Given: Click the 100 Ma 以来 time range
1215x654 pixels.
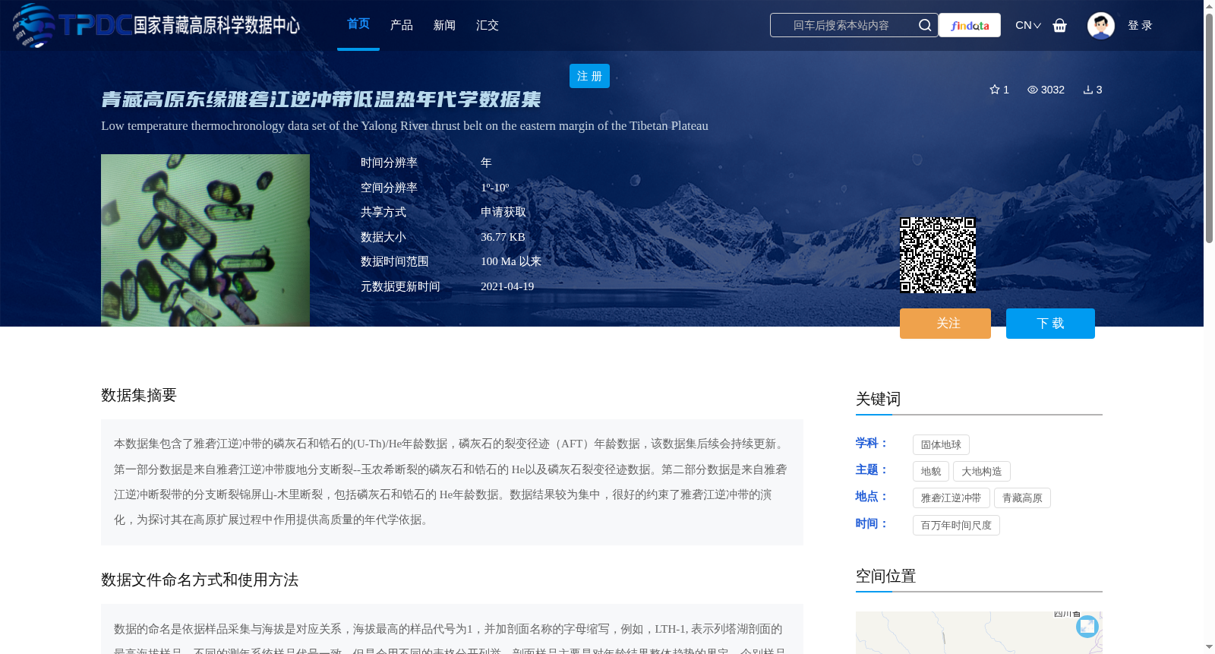Looking at the screenshot, I should [x=511, y=261].
